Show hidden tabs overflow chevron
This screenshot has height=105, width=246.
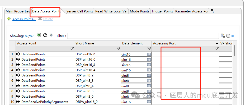click(212, 11)
